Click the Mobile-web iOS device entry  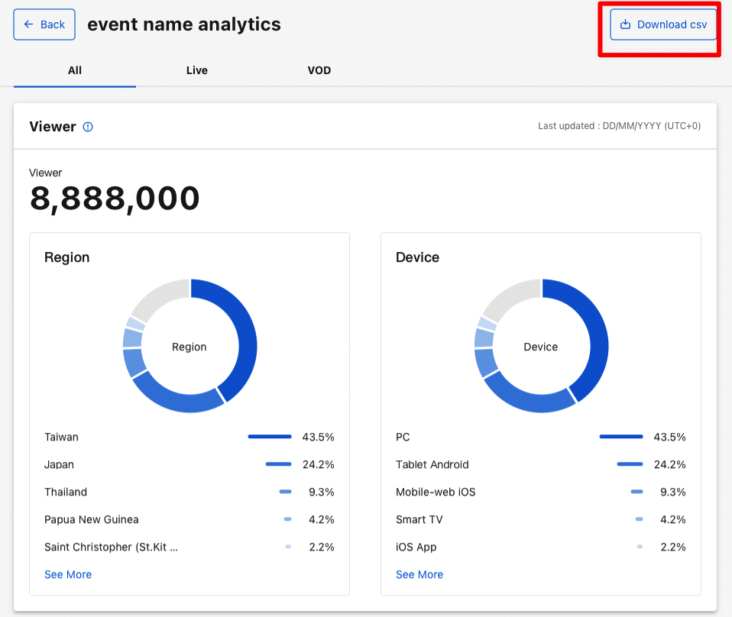click(x=436, y=492)
